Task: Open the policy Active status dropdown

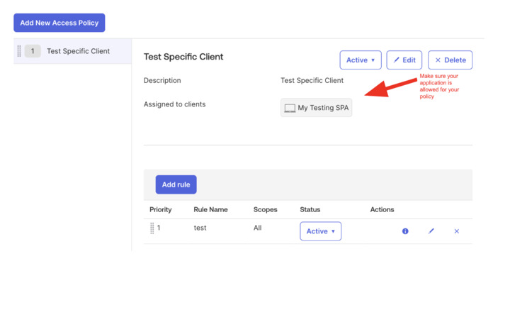Action: point(361,60)
